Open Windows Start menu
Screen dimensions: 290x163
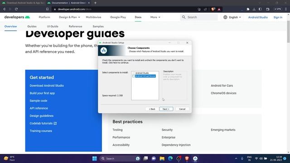coord(95,158)
